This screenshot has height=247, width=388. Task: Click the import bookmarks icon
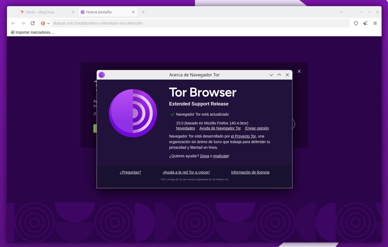coord(13,32)
